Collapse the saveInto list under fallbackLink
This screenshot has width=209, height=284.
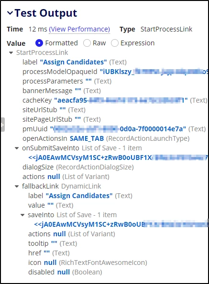(x=22, y=215)
